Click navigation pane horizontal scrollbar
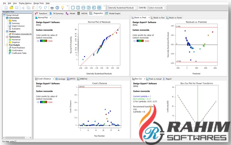This screenshot has width=231, height=145. click(17, 138)
